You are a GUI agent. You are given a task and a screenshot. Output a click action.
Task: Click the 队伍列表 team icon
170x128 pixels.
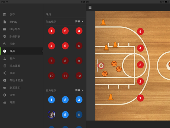[x=5, y=37]
